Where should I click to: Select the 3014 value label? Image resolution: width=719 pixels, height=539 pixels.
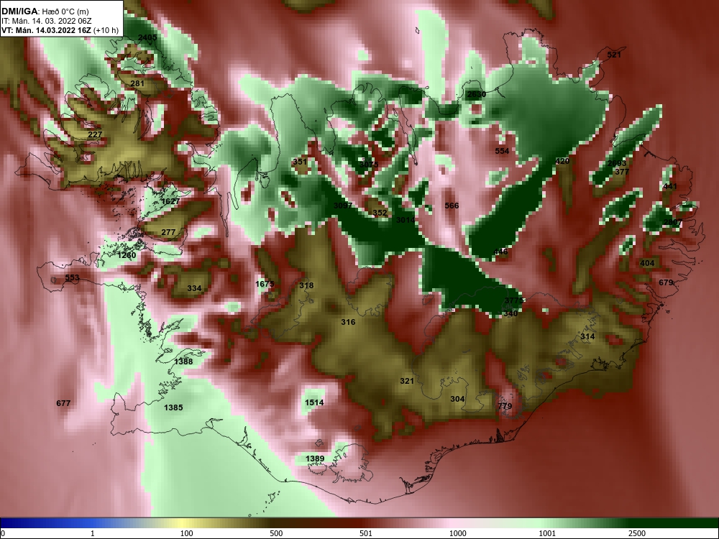(x=406, y=220)
